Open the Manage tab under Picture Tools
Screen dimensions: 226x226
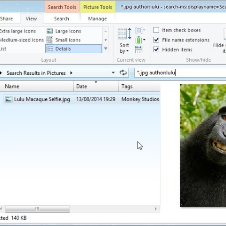(97, 19)
